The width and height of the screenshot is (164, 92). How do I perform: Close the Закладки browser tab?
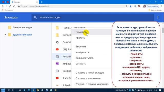[37, 2]
